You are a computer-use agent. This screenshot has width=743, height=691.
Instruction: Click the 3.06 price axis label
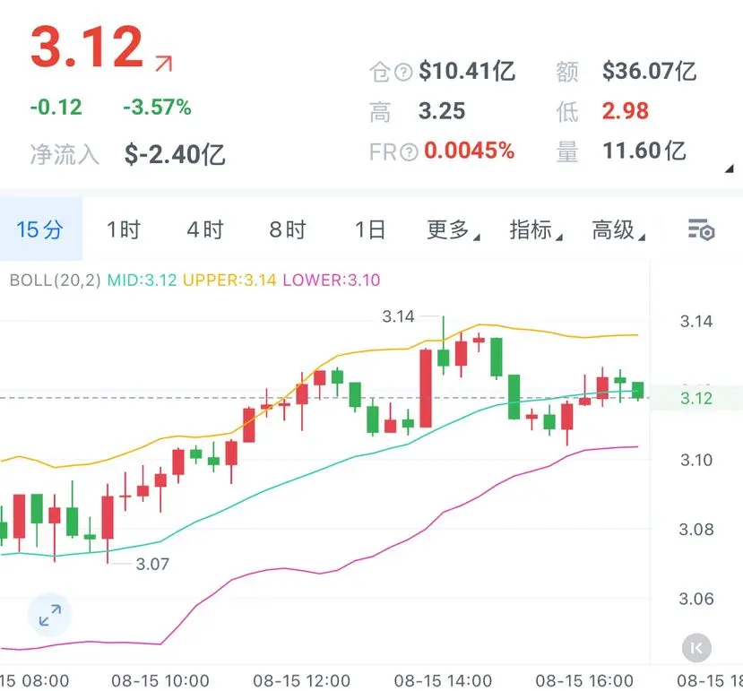[696, 599]
